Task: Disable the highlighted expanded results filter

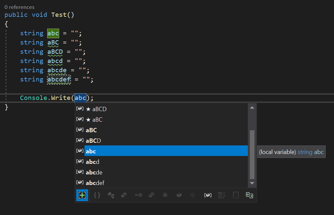Action: pos(82,195)
